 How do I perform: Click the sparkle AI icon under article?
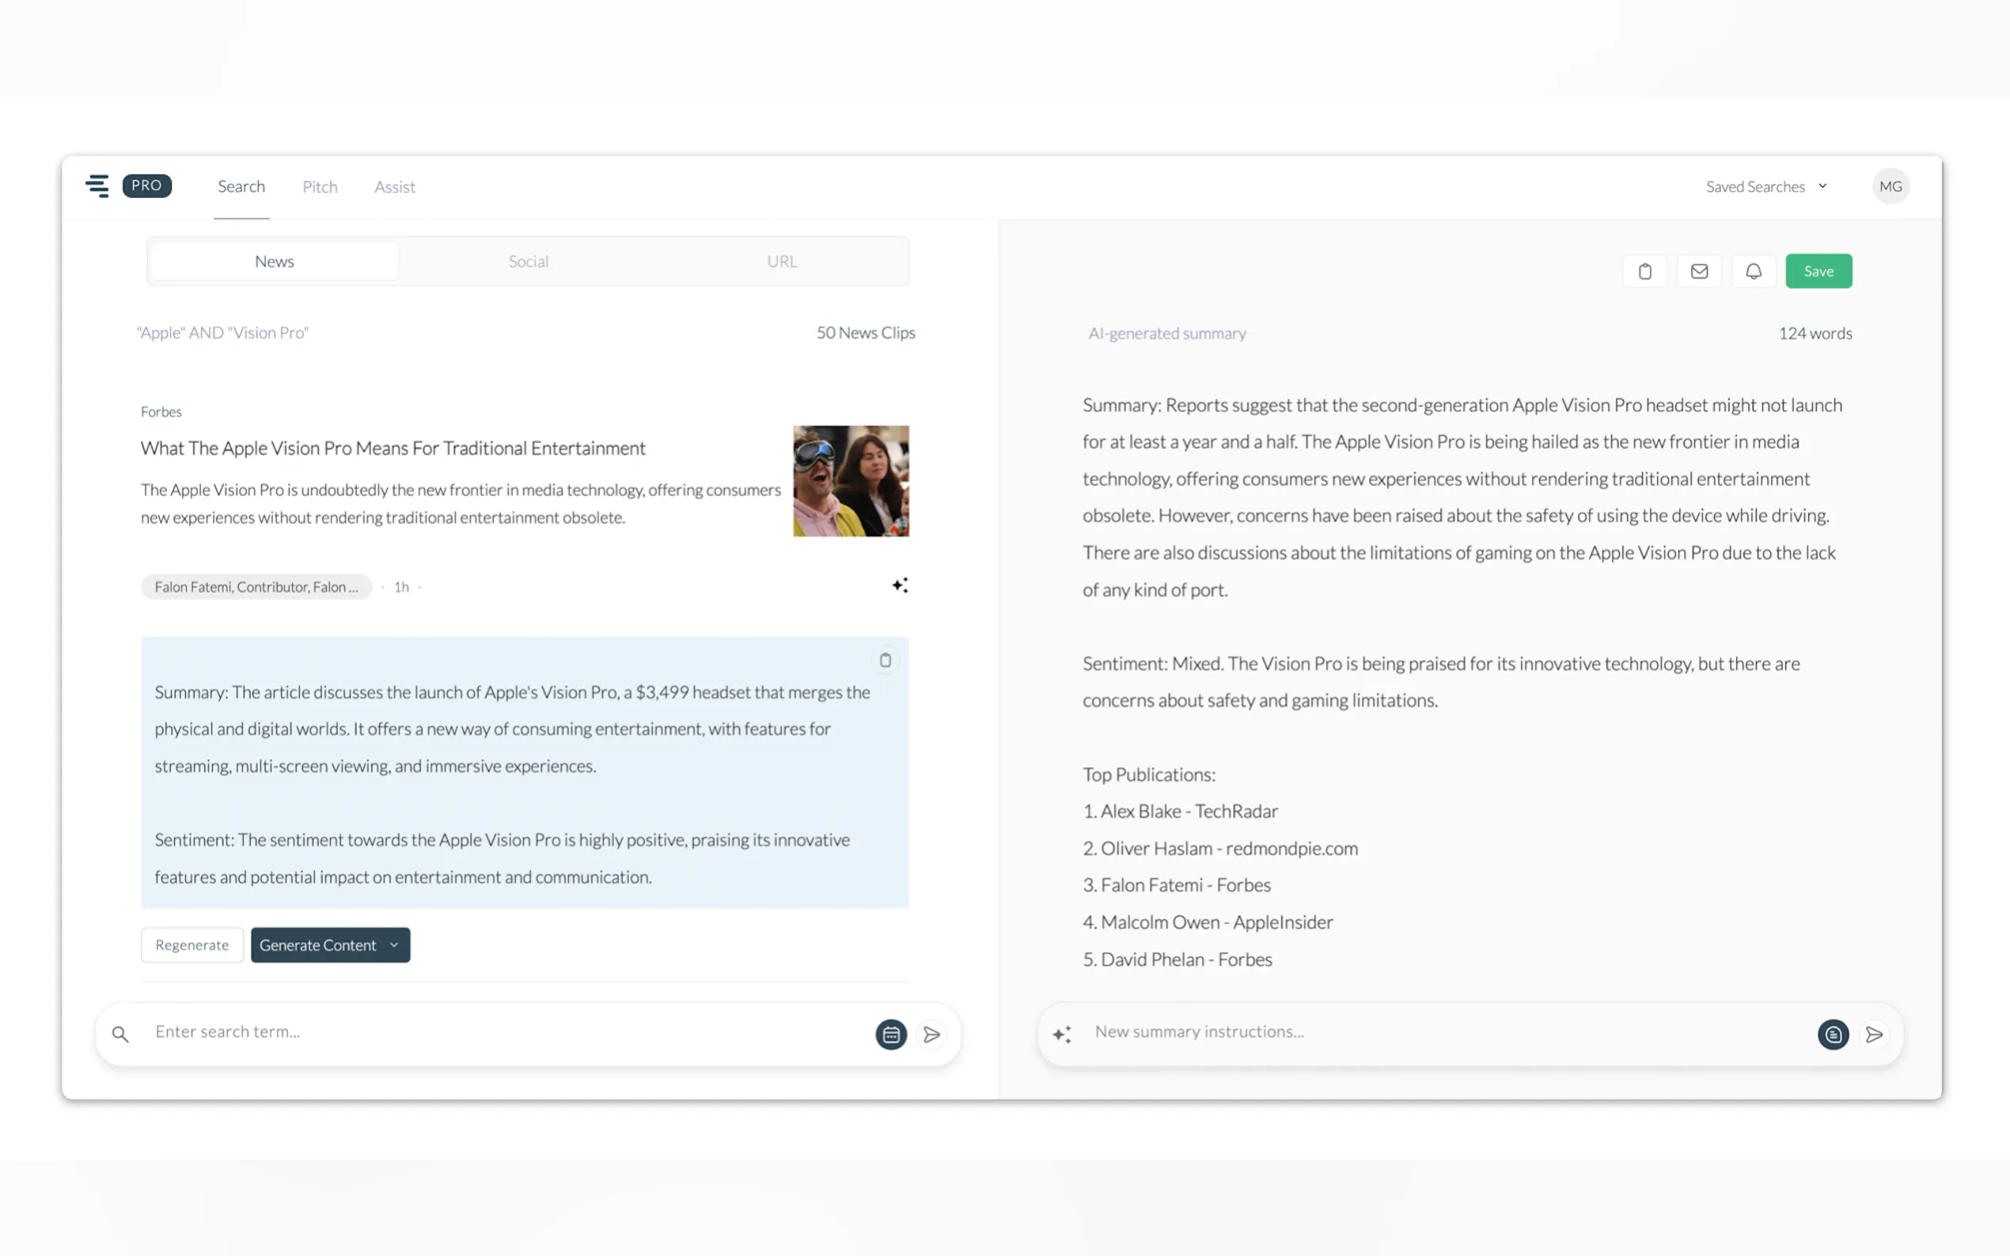coord(899,585)
